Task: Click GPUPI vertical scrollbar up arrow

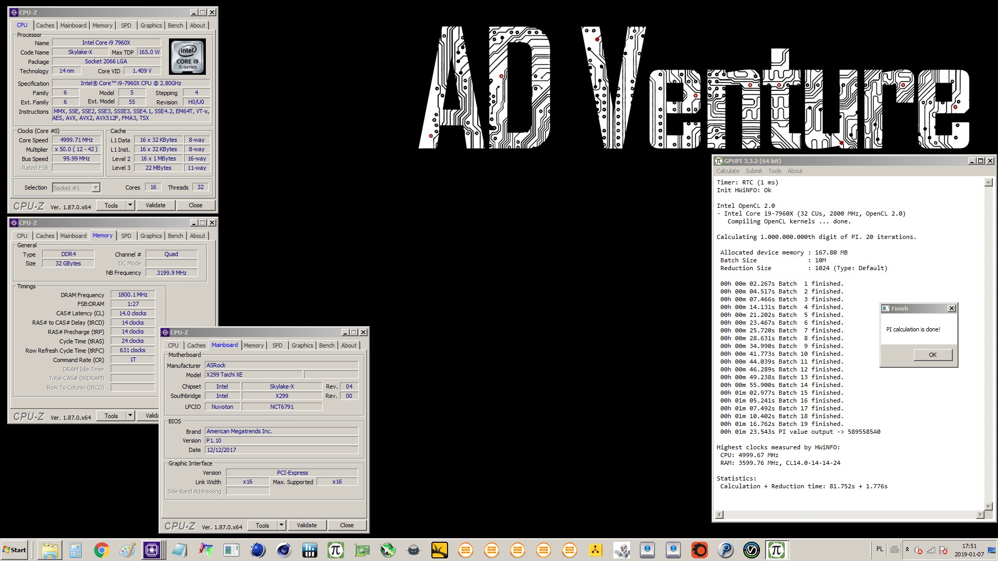Action: pyautogui.click(x=989, y=182)
